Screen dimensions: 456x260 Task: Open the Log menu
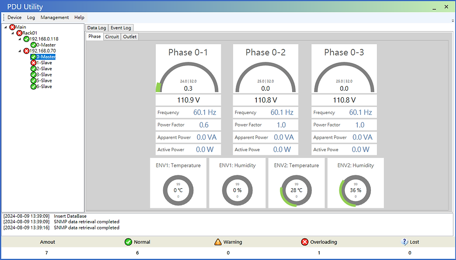(31, 18)
